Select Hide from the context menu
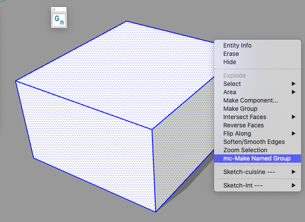Viewport: 305px width, 222px height. [x=229, y=62]
